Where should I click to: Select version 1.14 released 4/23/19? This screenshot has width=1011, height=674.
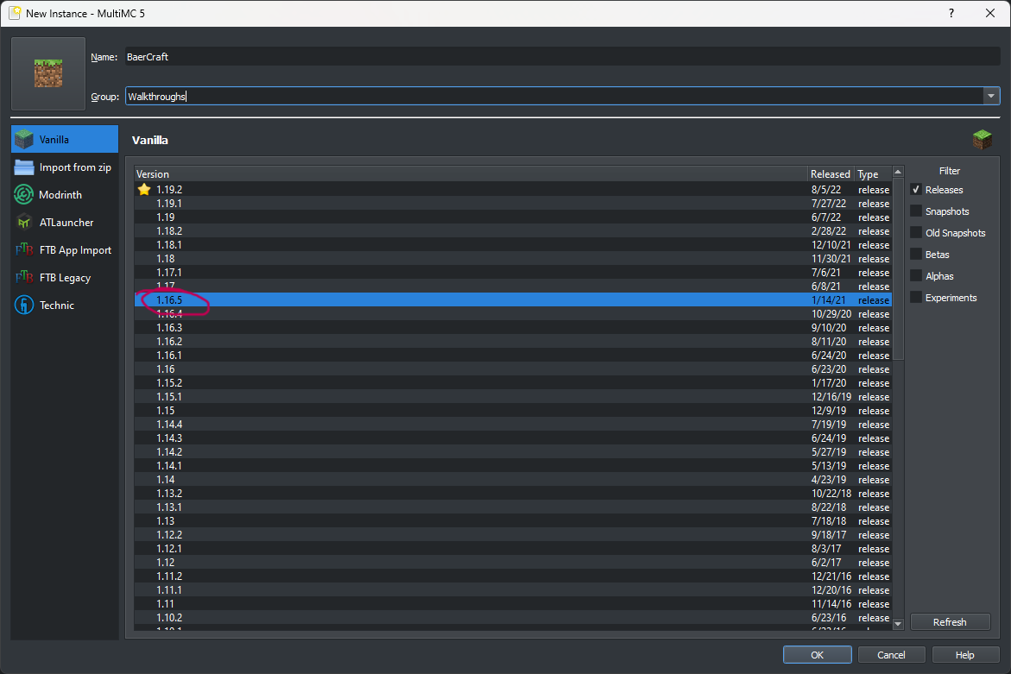[x=513, y=480]
